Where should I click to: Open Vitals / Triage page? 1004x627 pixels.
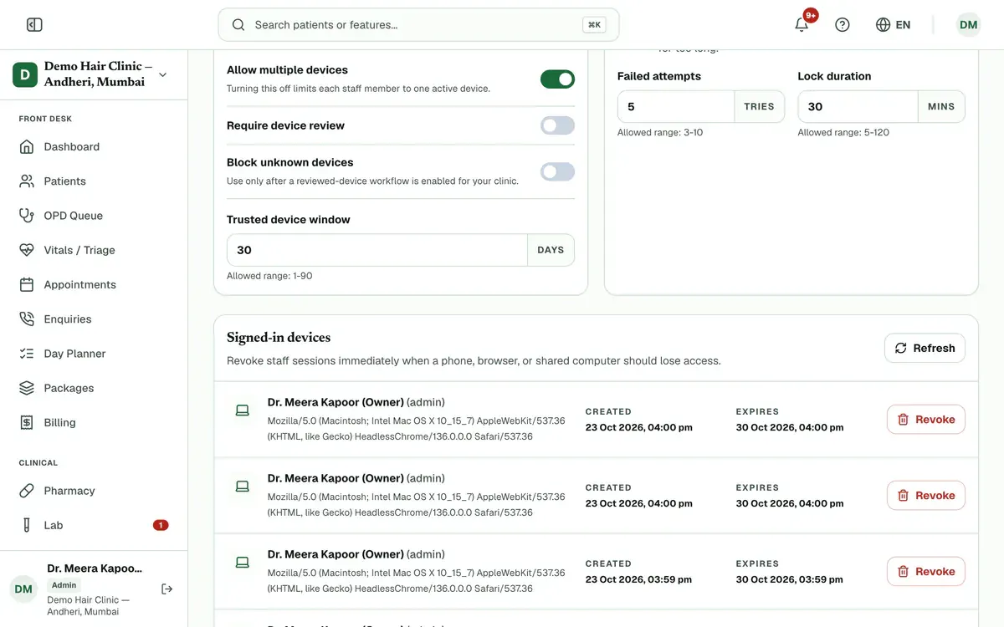(x=94, y=250)
